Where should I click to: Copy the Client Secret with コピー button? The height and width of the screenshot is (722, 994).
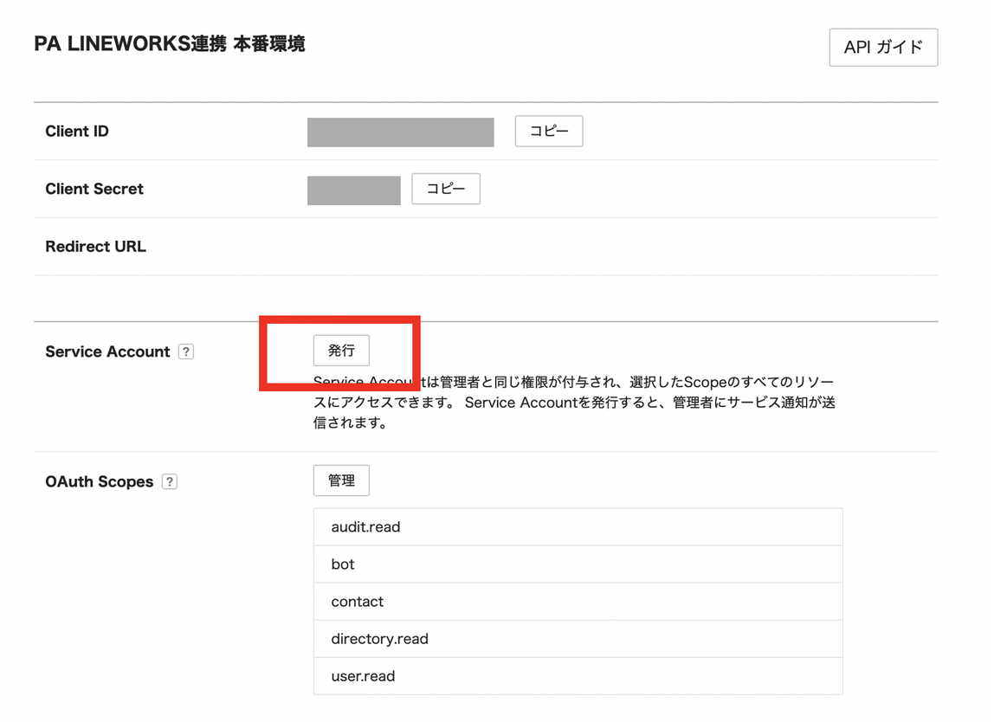(x=446, y=189)
